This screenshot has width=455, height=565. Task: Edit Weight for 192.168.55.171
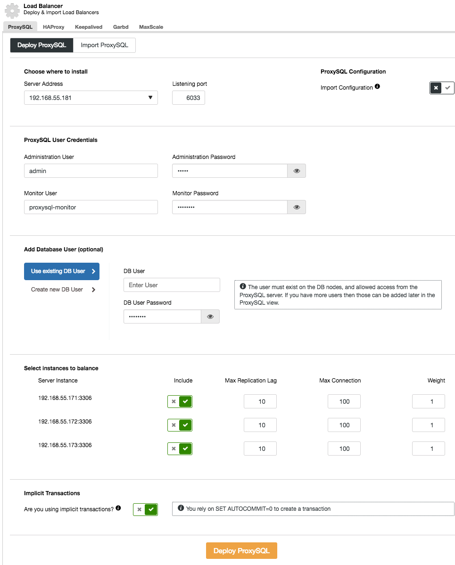pyautogui.click(x=428, y=401)
